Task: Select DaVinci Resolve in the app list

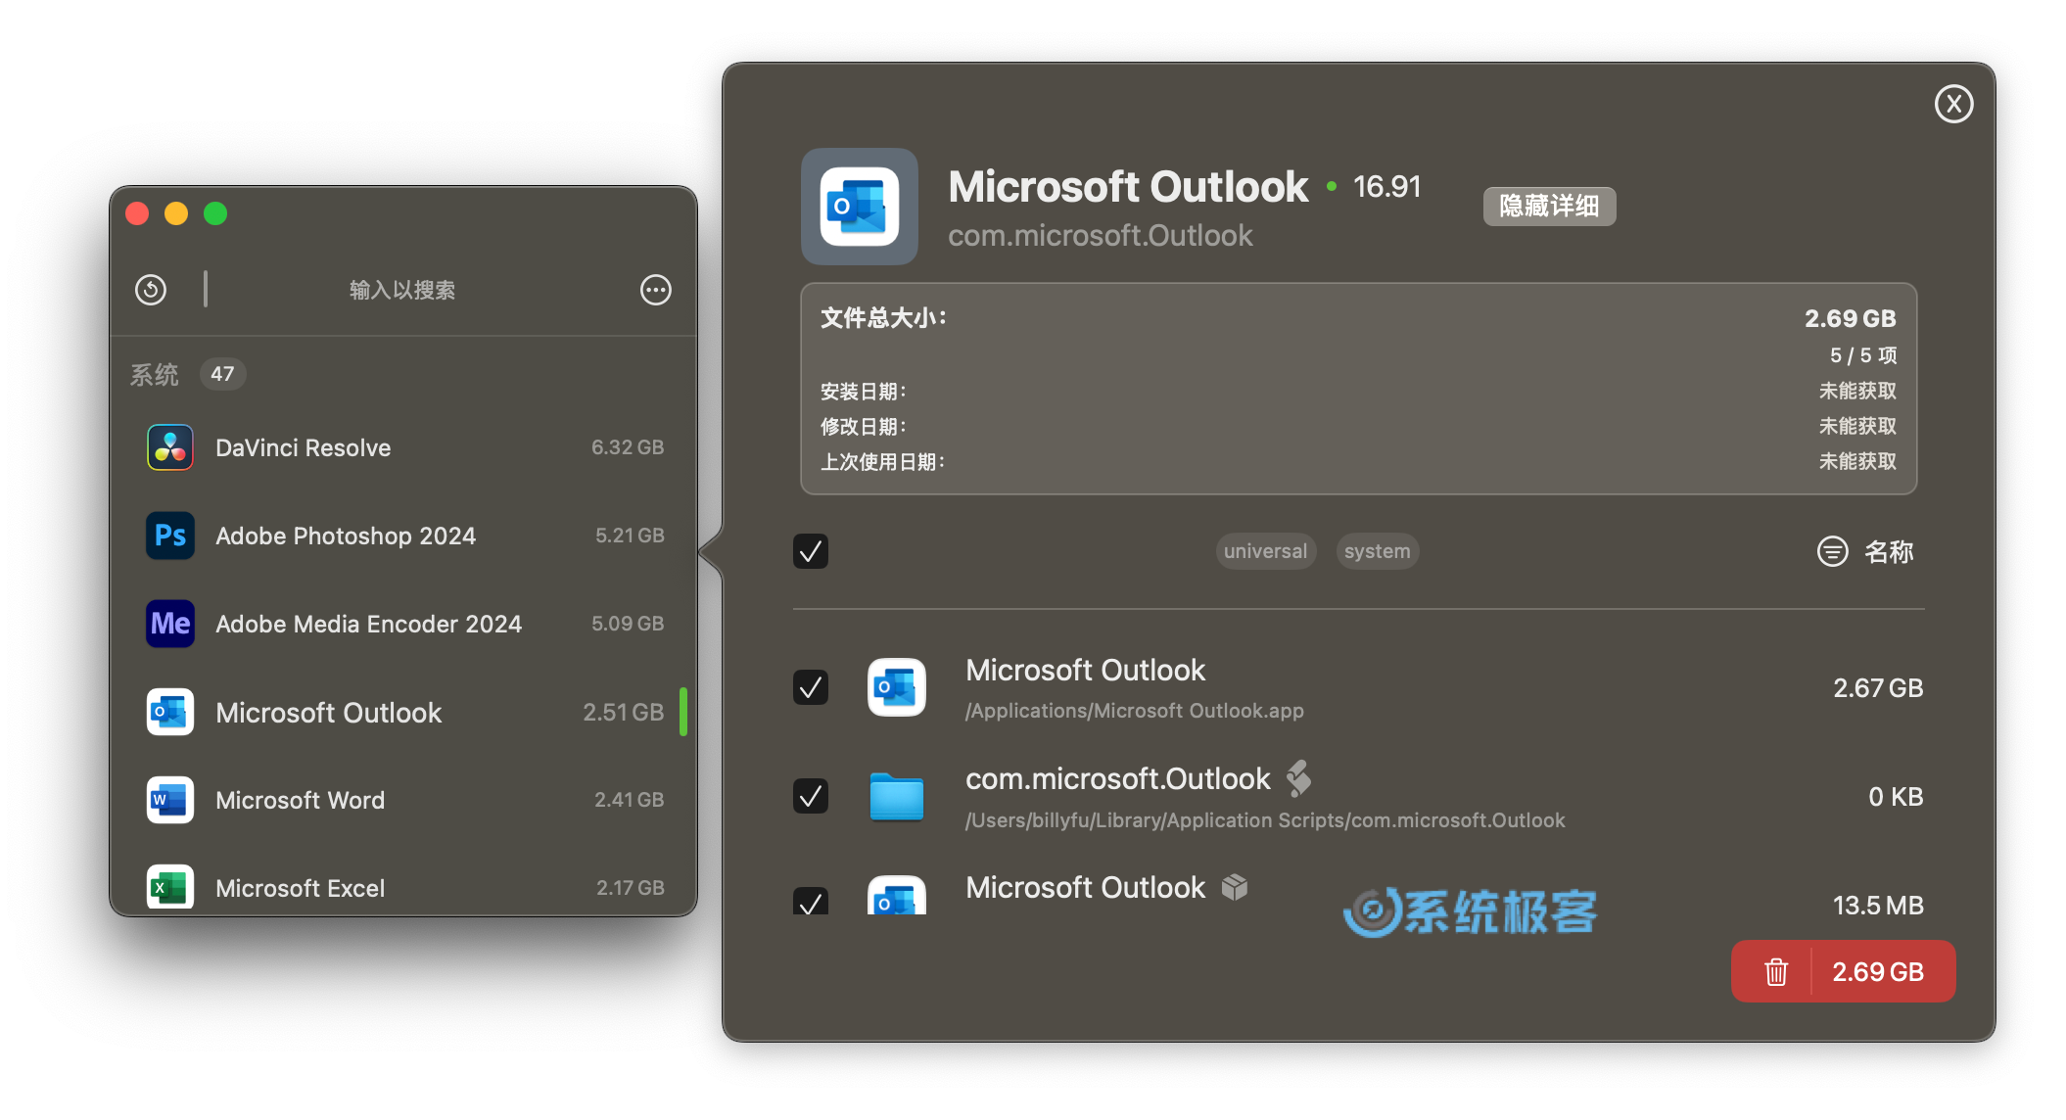Action: click(x=403, y=447)
